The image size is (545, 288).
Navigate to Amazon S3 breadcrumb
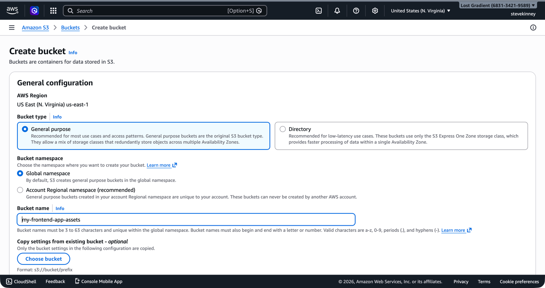point(35,28)
